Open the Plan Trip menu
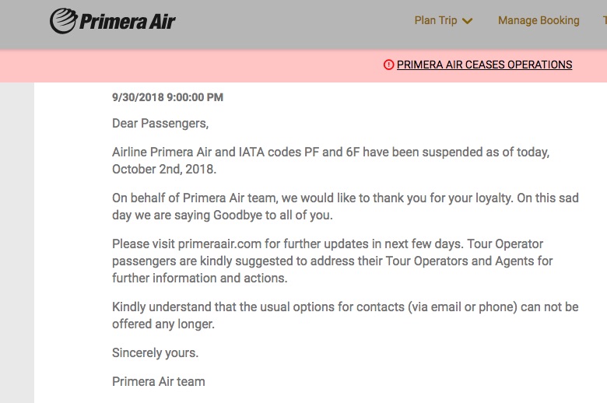 click(x=436, y=20)
